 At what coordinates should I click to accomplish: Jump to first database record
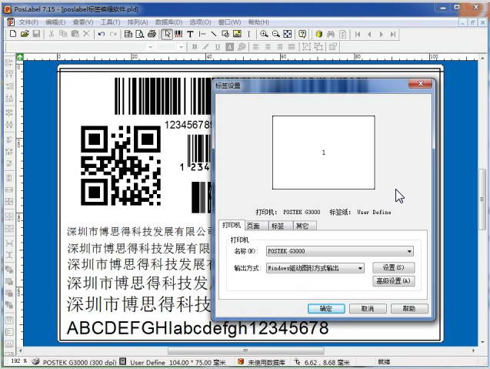358,34
